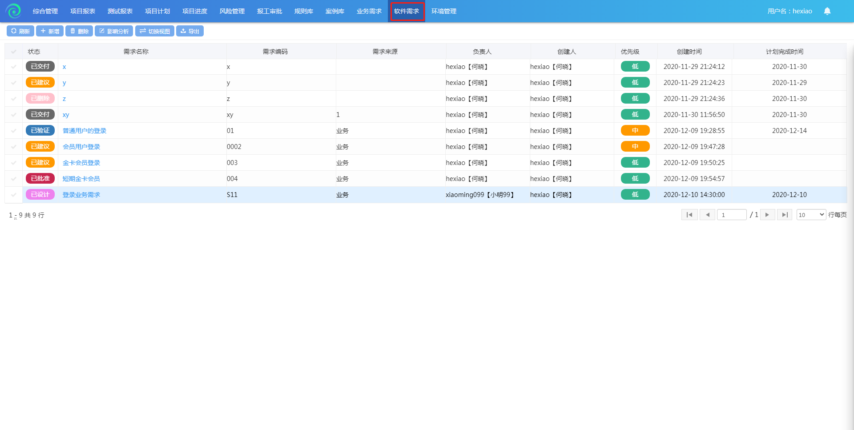
Task: Click the notification bell icon
Action: click(827, 11)
